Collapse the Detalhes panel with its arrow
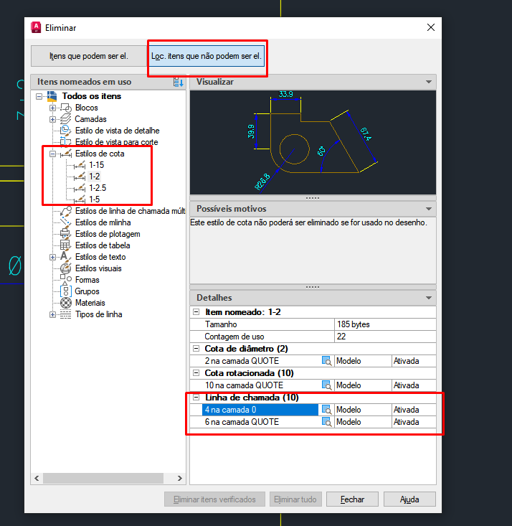 pyautogui.click(x=428, y=298)
